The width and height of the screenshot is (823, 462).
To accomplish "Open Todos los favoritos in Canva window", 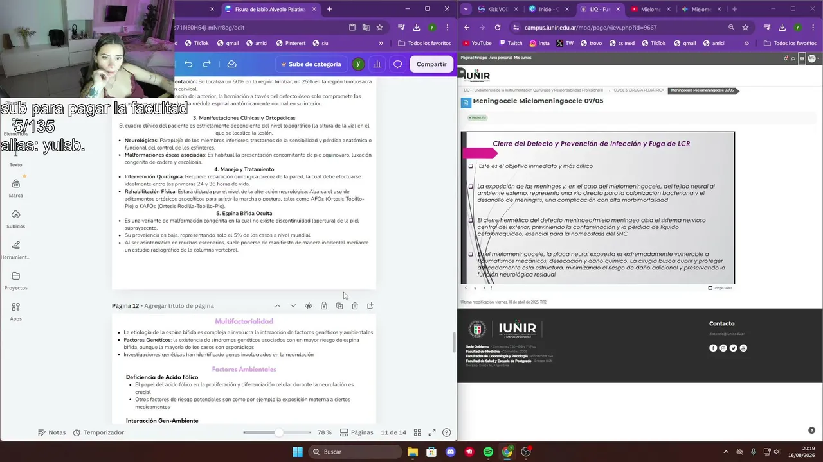I will click(425, 43).
